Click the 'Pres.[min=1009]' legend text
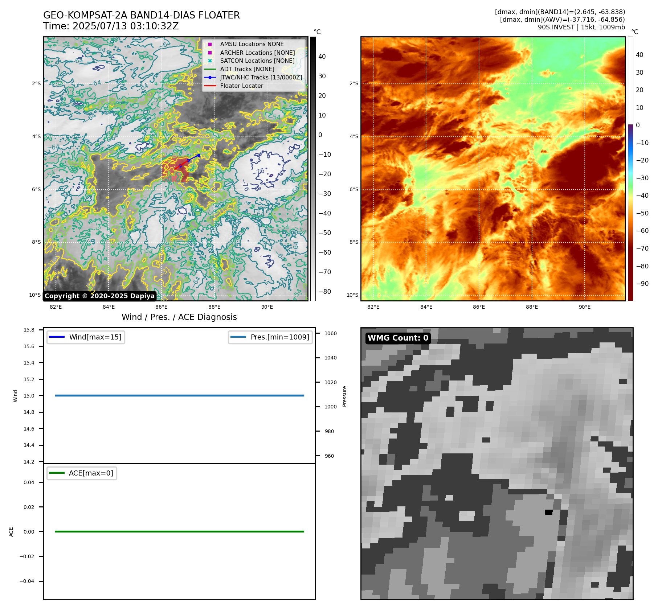 pyautogui.click(x=280, y=337)
